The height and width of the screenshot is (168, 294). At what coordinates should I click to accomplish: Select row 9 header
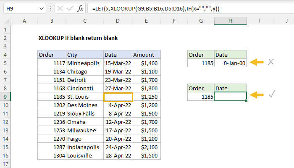[5, 97]
